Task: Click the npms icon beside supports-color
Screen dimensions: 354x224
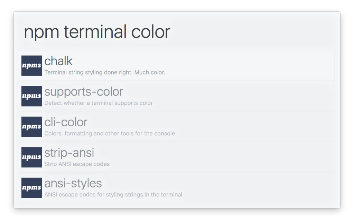Action: pyautogui.click(x=31, y=96)
